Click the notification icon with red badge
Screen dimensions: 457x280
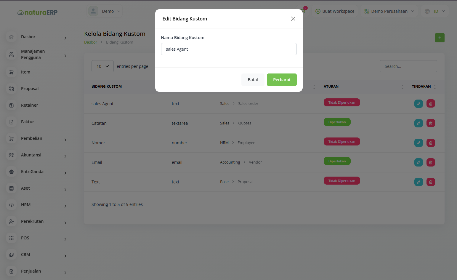pos(303,11)
